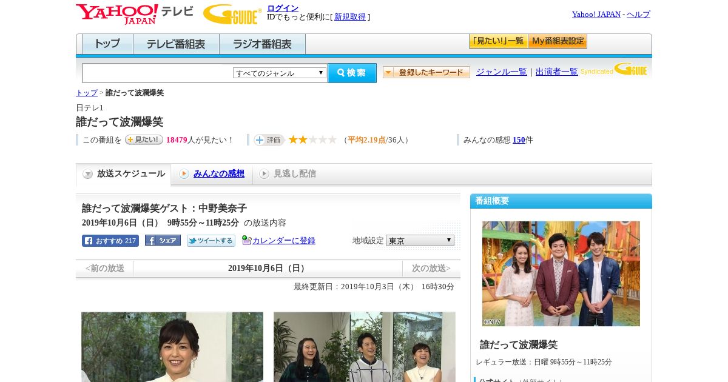Open the テレビ番組表 tab
The image size is (728, 382).
176,44
